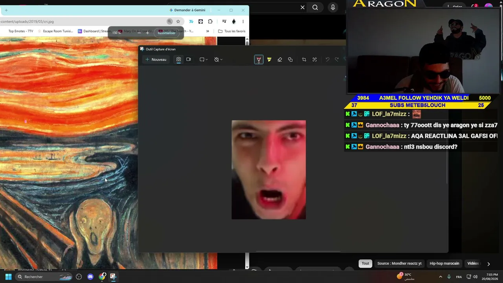Image resolution: width=503 pixels, height=283 pixels.
Task: Show hidden system tray icons
Action: coord(441,277)
